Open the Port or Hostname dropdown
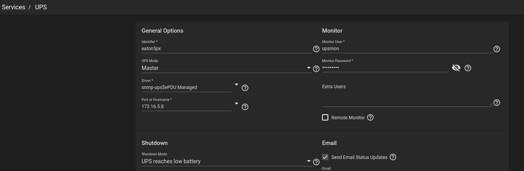Screen dimensions: 524x171 tap(237, 103)
